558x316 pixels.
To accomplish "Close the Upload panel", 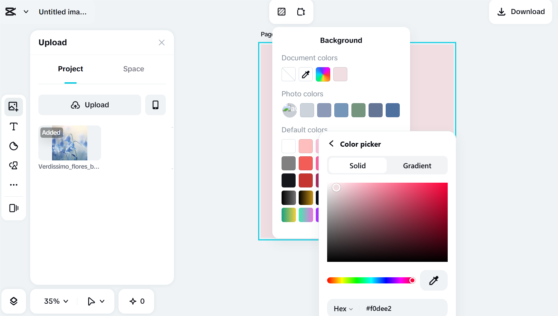I will [x=162, y=42].
